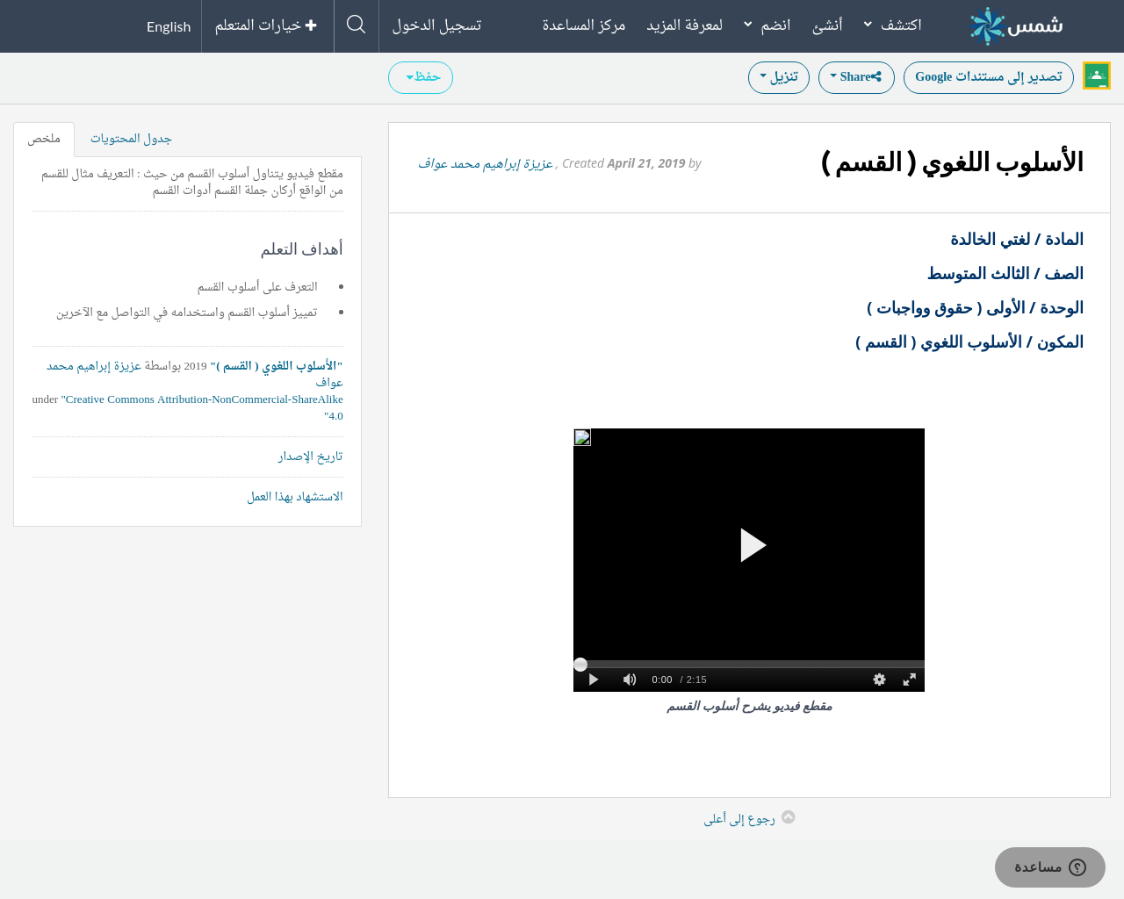Open the تنزيل download dropdown
Screen dimensions: 1124x899
778,77
